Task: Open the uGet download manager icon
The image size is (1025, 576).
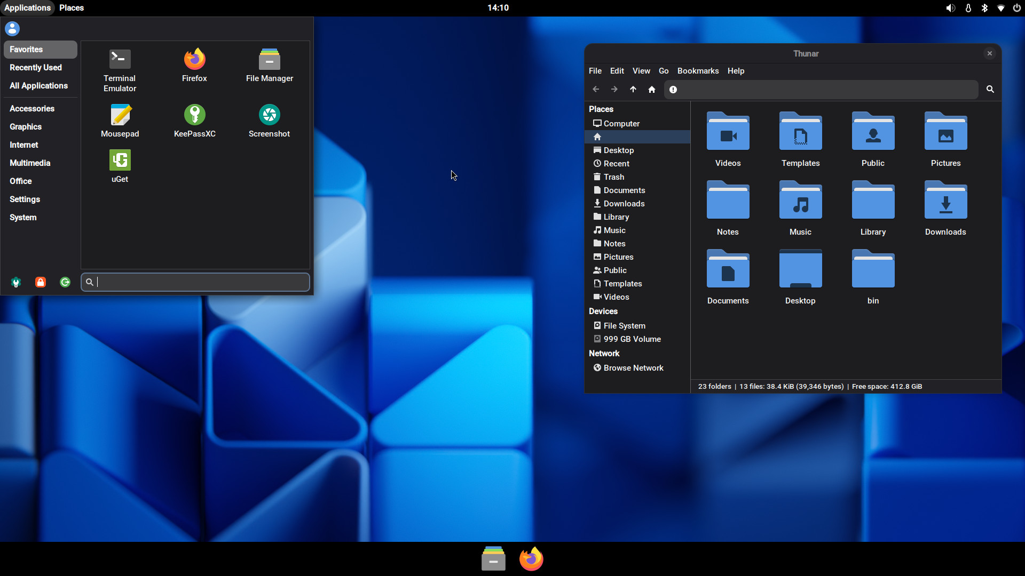Action: [x=120, y=165]
